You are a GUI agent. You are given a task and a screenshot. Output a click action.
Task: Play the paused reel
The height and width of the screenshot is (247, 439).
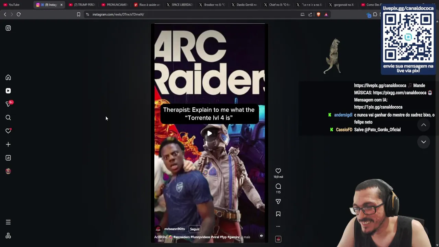[210, 133]
